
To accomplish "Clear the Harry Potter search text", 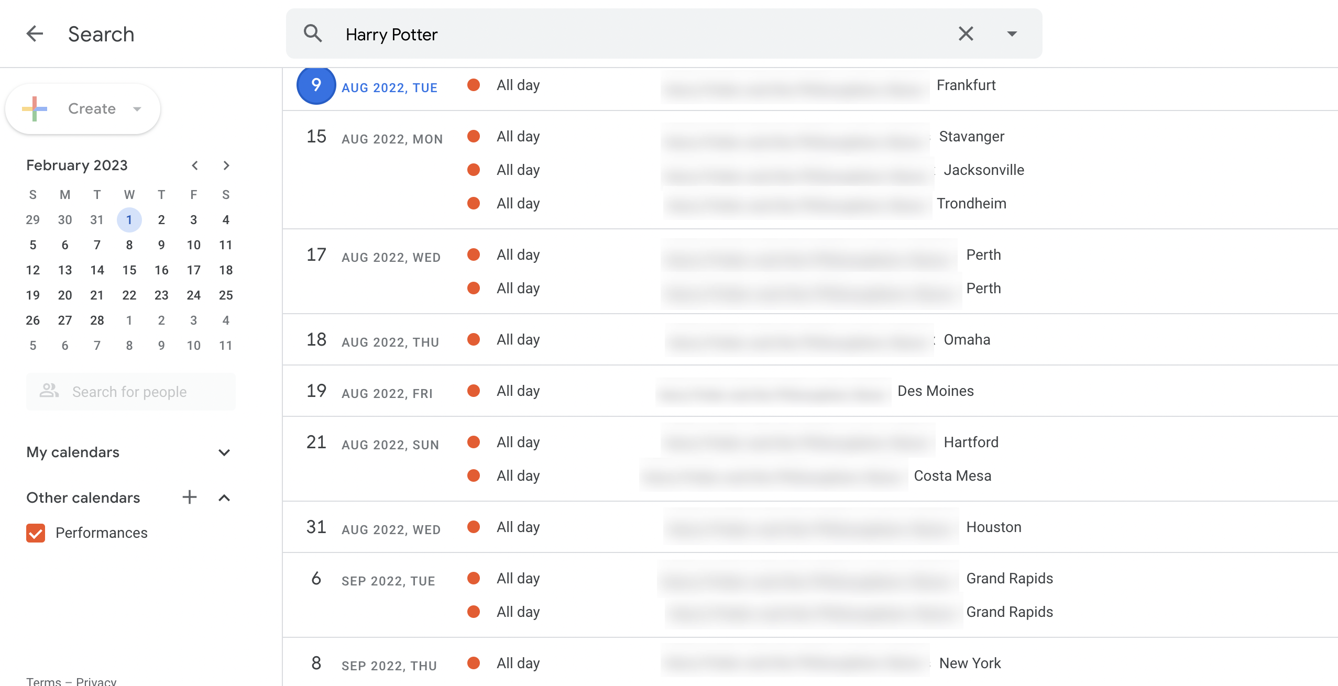I will tap(966, 34).
